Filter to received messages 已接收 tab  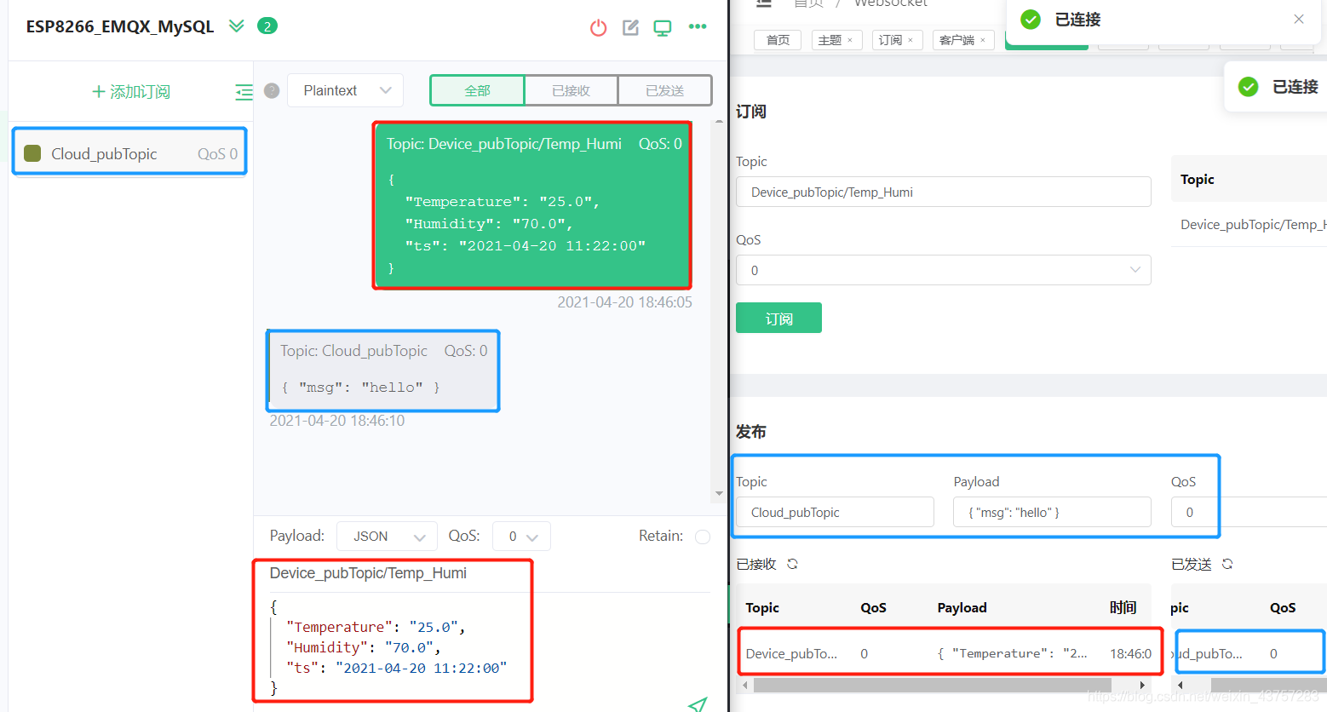(571, 90)
